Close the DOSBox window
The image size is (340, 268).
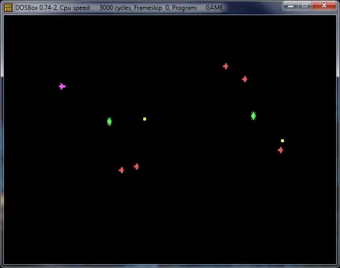[324, 5]
